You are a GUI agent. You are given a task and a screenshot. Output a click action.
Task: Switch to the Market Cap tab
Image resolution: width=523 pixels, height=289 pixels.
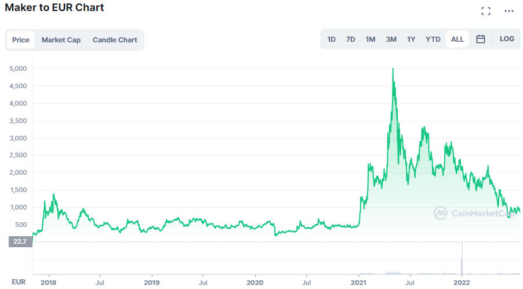(61, 40)
